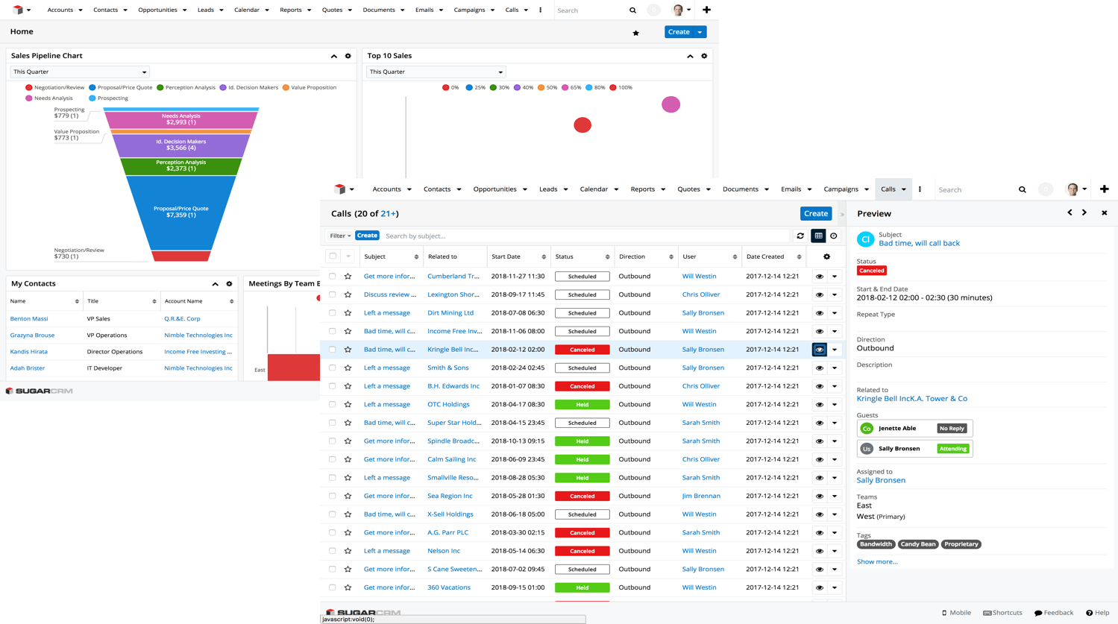Open Home window Create button dropdown arrow
The width and height of the screenshot is (1118, 624).
click(700, 32)
